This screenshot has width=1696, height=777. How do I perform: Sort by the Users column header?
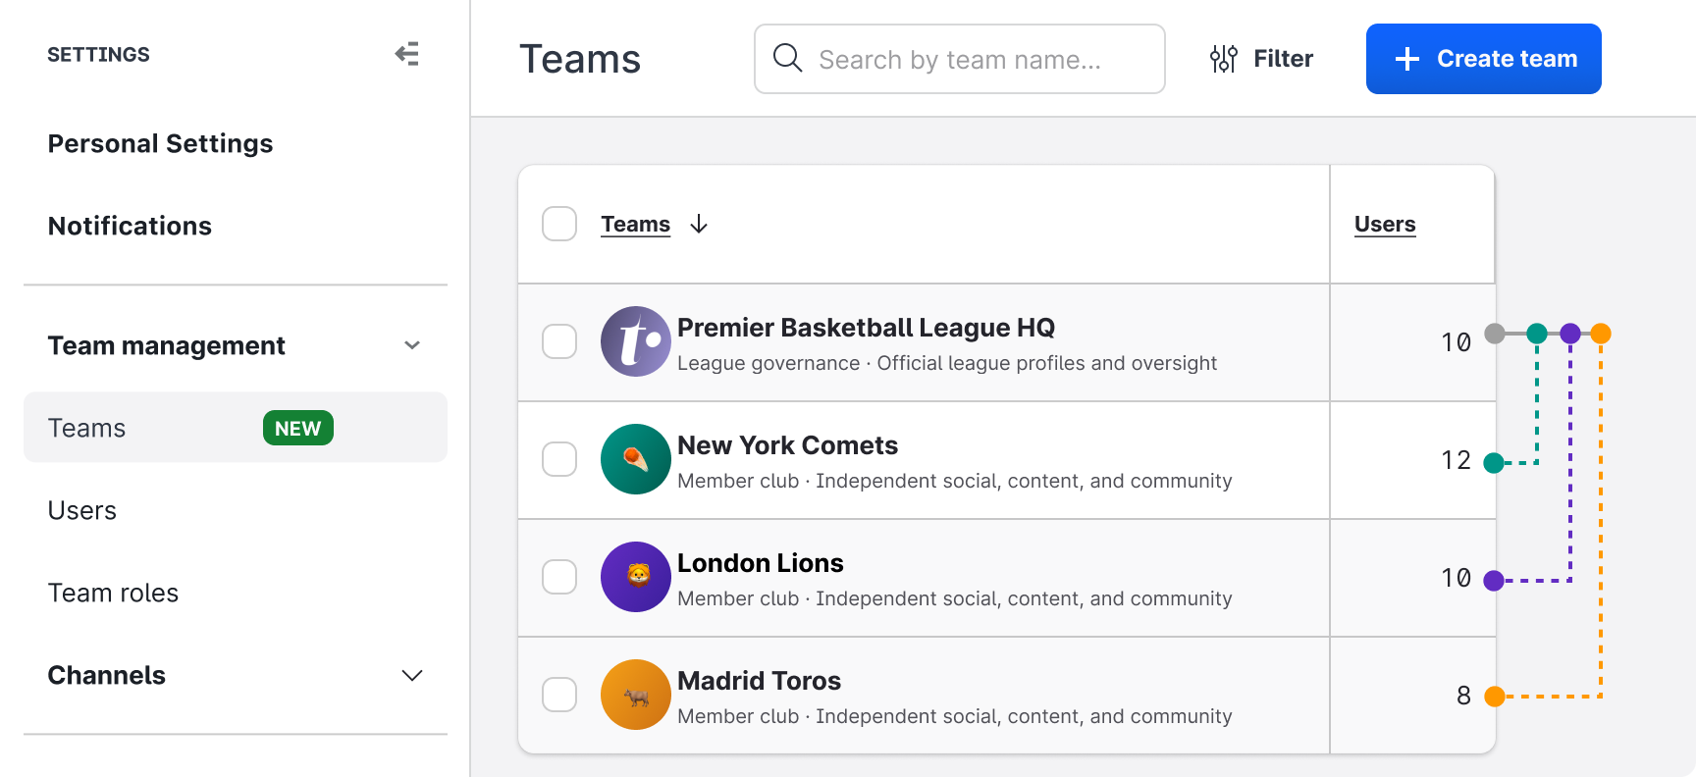point(1385,225)
